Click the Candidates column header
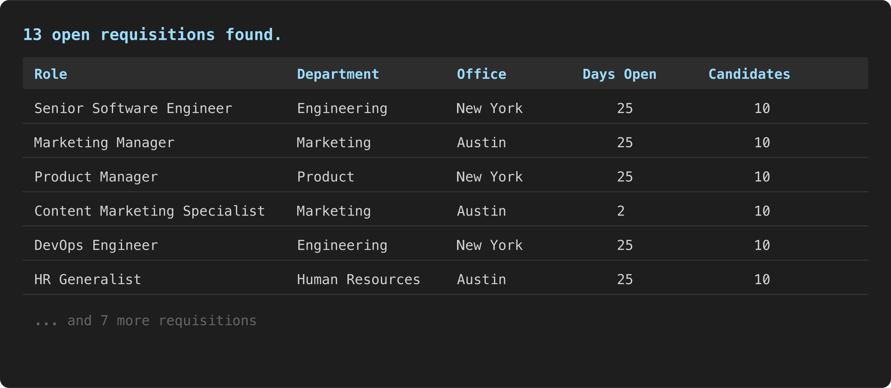891x388 pixels. point(749,74)
